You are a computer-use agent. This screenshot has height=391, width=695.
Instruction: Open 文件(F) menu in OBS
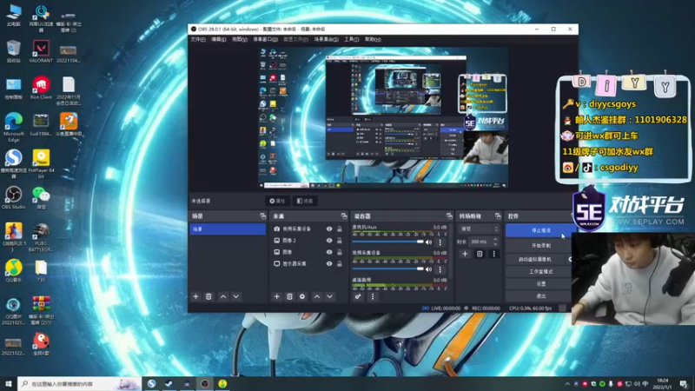click(198, 39)
